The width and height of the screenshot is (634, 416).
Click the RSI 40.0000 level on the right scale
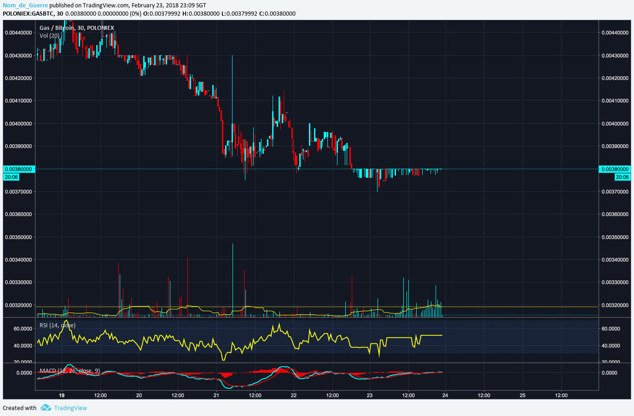pyautogui.click(x=611, y=346)
